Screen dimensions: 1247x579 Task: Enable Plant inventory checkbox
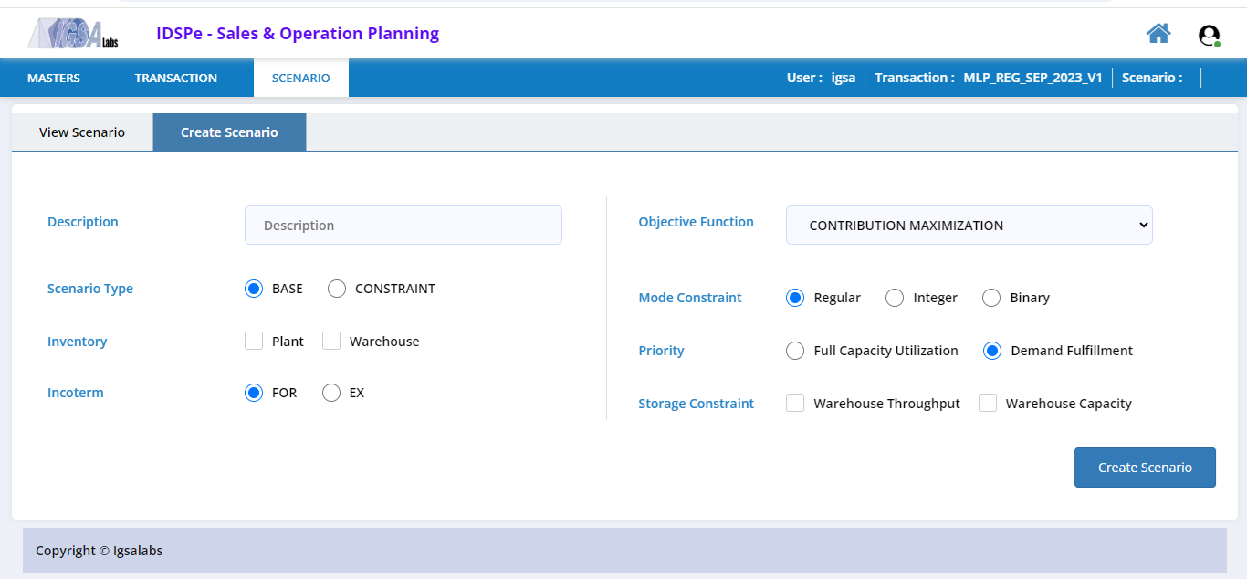point(254,341)
